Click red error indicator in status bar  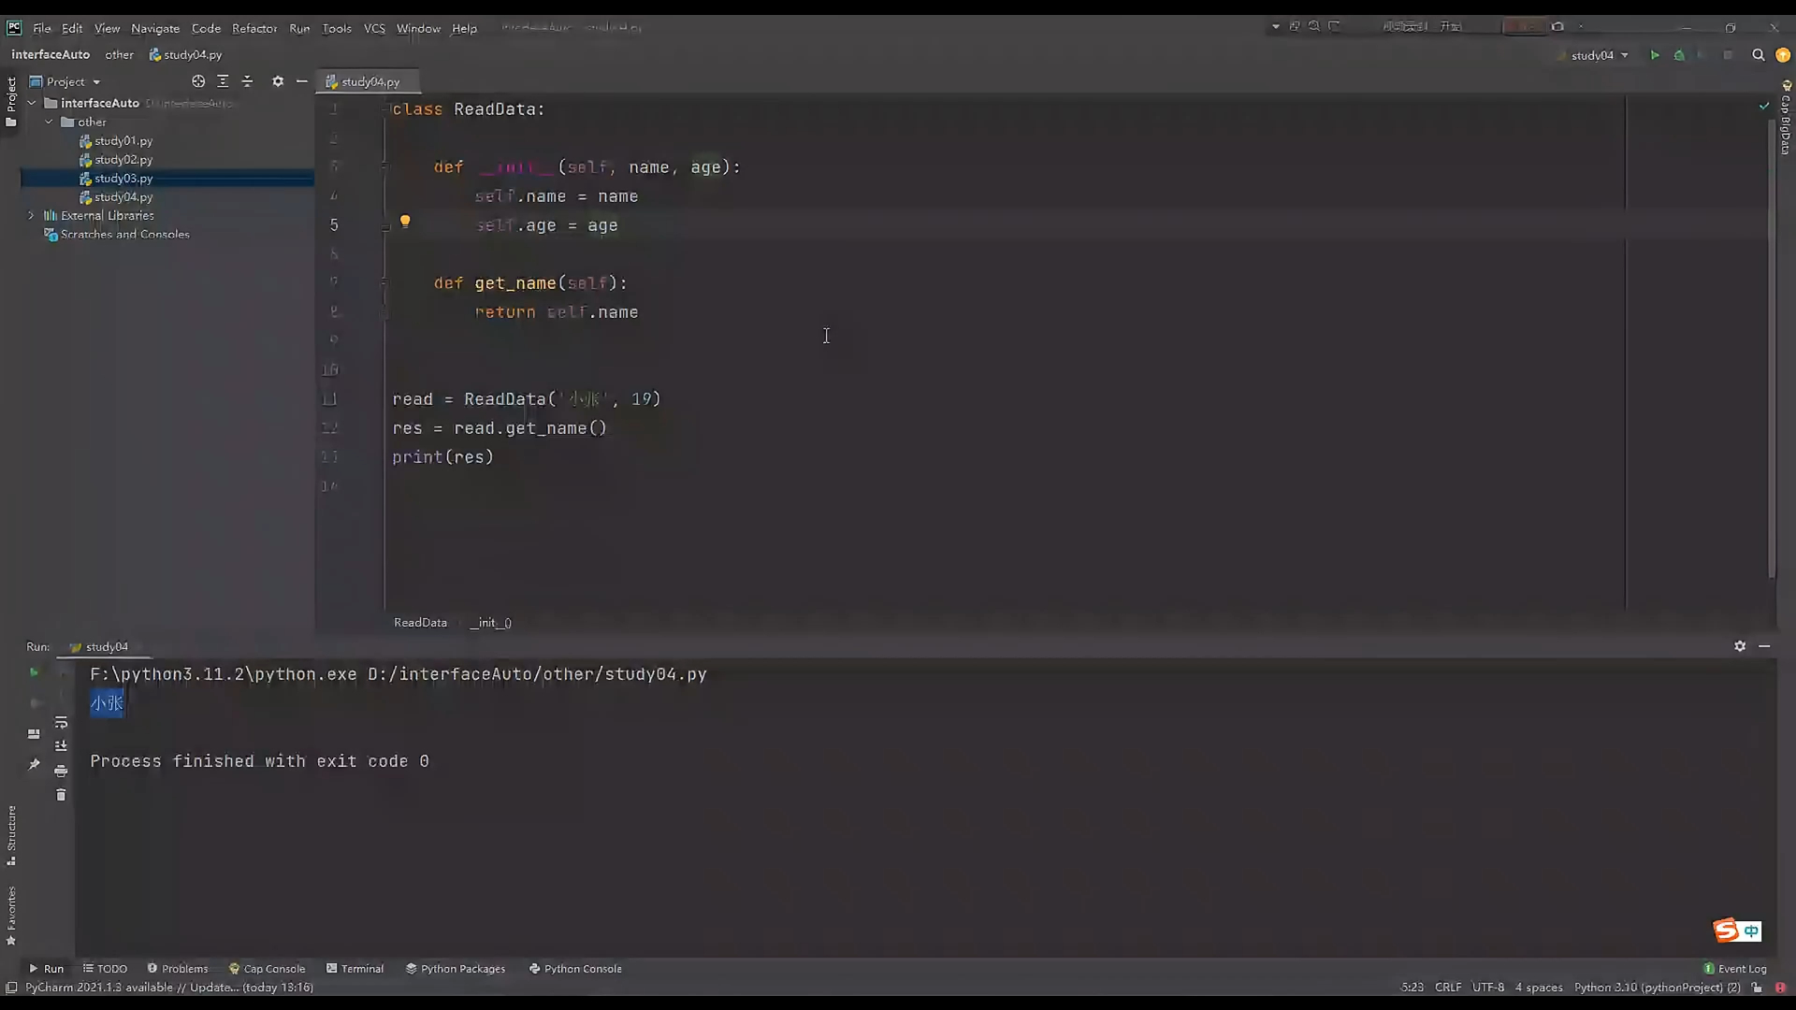tap(1780, 988)
